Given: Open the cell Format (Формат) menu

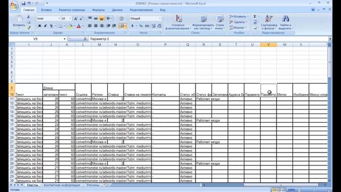Looking at the screenshot, I should (x=238, y=28).
